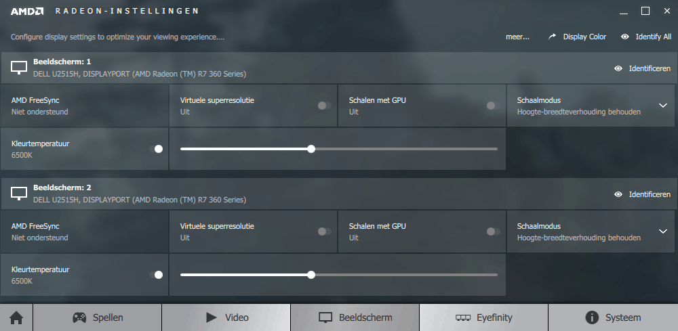The width and height of the screenshot is (678, 331).
Task: Click the eye icon for Beeldscherm 2 Identificeren
Action: (618, 195)
